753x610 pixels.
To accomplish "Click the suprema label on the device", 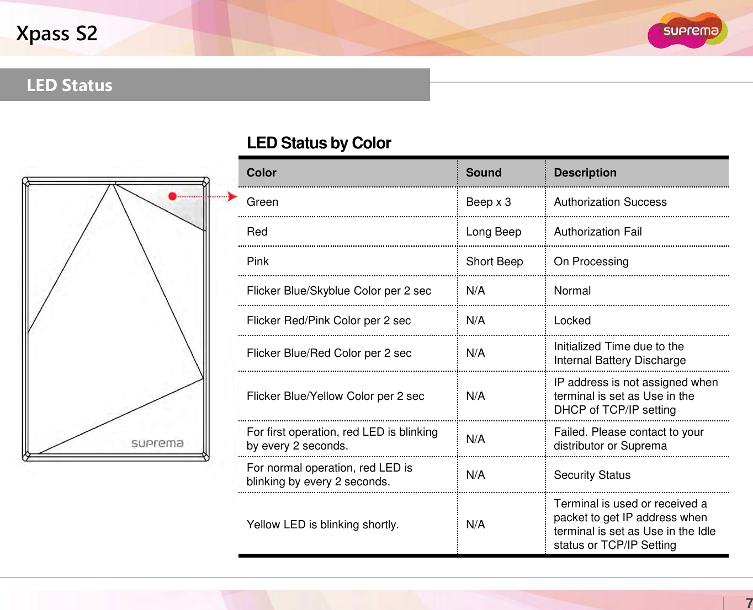I will [x=157, y=443].
